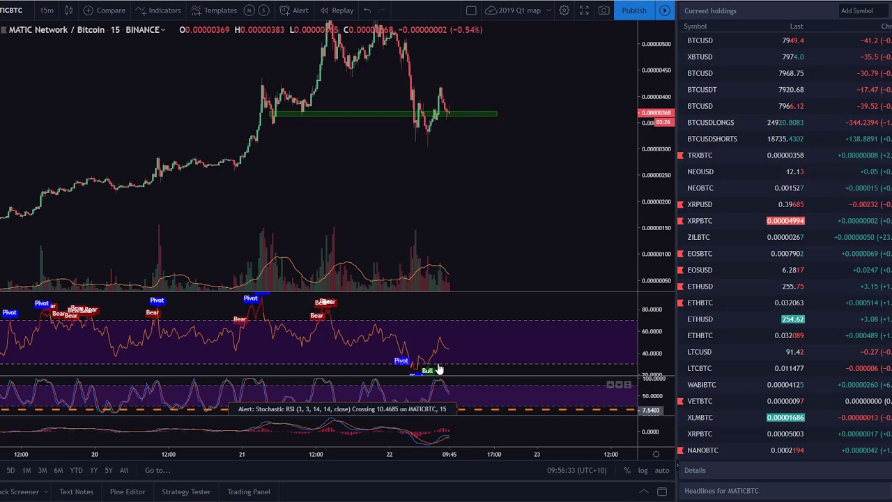Open the Pine Editor tab
This screenshot has height=502, width=892.
(128, 492)
